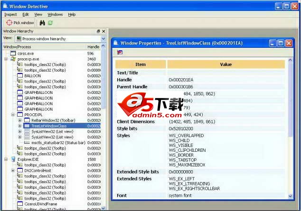Close the Window Hierarchy panel
301x211 pixels.
(x=103, y=31)
